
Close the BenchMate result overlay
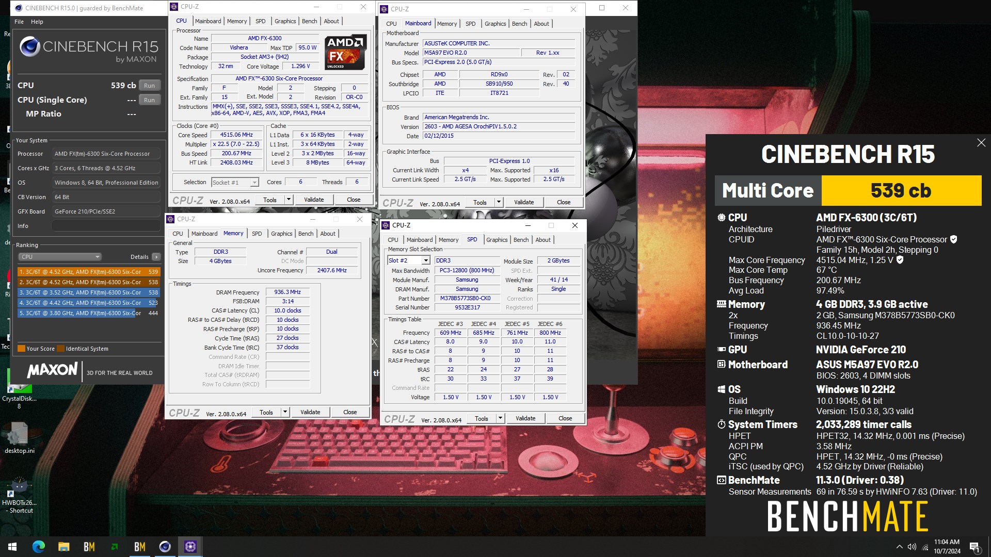point(981,143)
